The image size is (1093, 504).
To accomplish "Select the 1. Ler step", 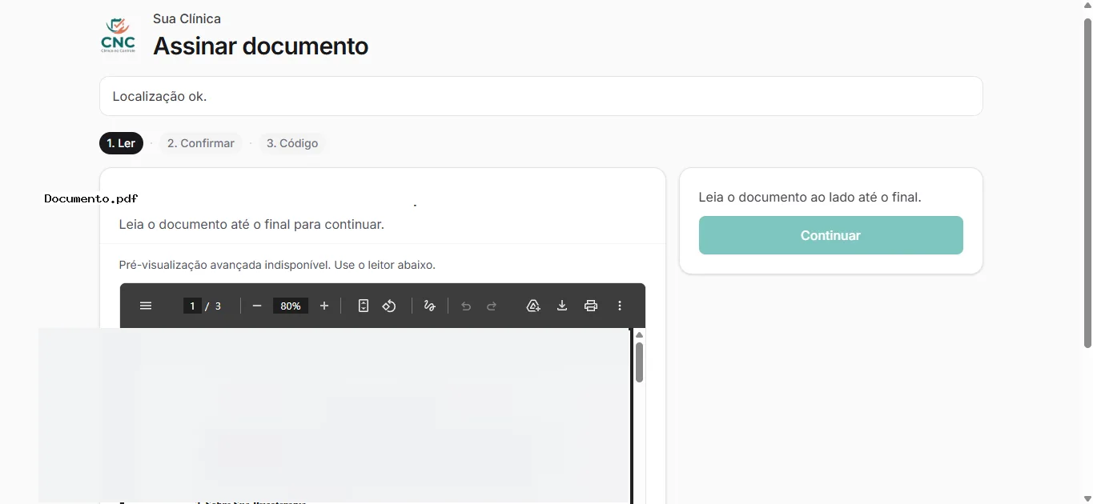I will [121, 143].
